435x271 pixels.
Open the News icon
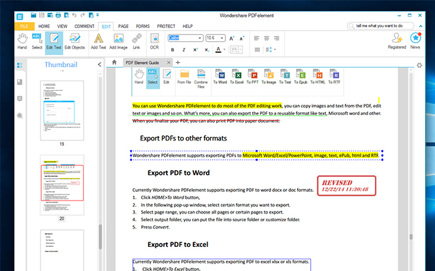coord(415,41)
